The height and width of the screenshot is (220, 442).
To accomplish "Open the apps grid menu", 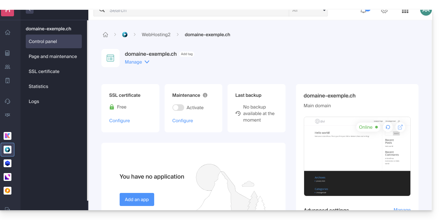I will [x=405, y=11].
